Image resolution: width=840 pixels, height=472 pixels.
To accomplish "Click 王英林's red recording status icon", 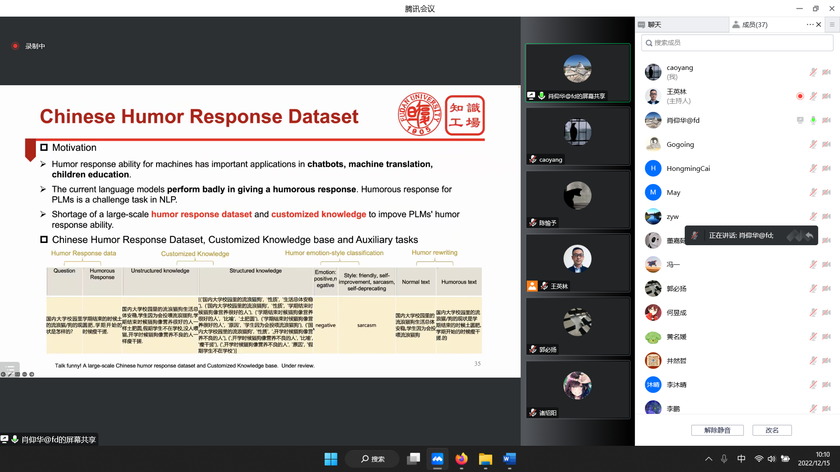I will [x=800, y=96].
